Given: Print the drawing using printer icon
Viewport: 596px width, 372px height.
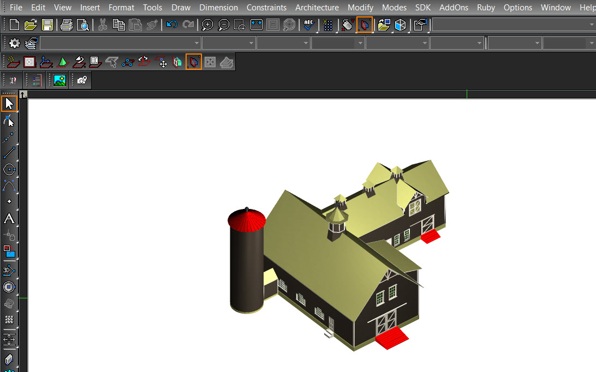Looking at the screenshot, I should pos(67,25).
